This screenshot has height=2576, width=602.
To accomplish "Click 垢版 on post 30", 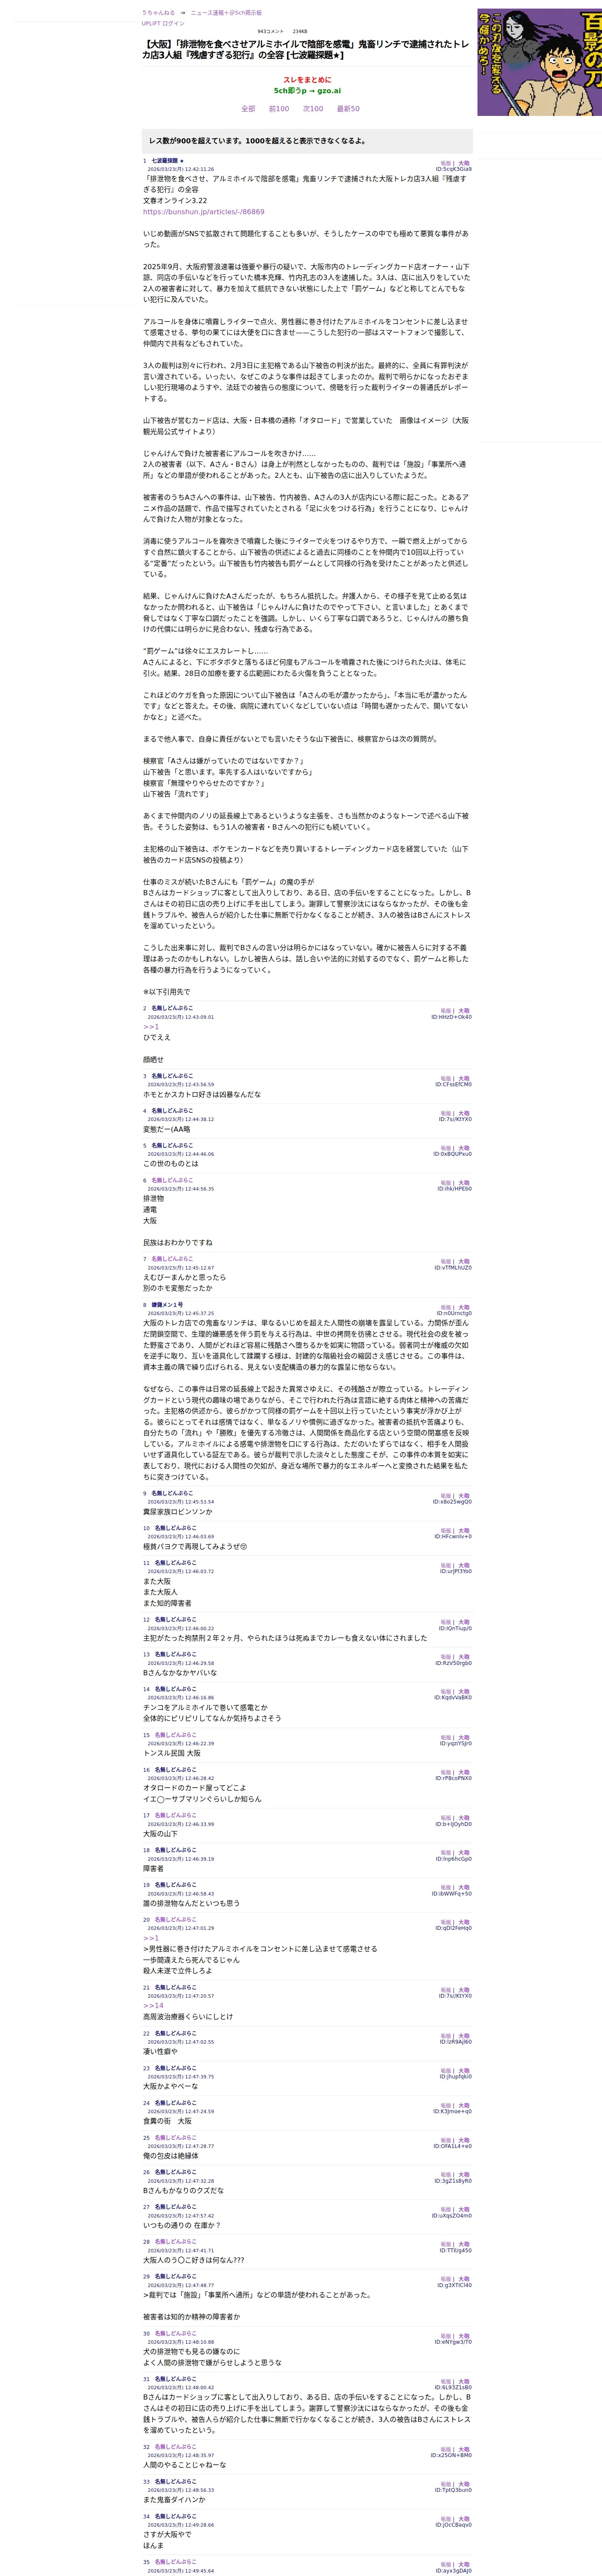I will [446, 2336].
